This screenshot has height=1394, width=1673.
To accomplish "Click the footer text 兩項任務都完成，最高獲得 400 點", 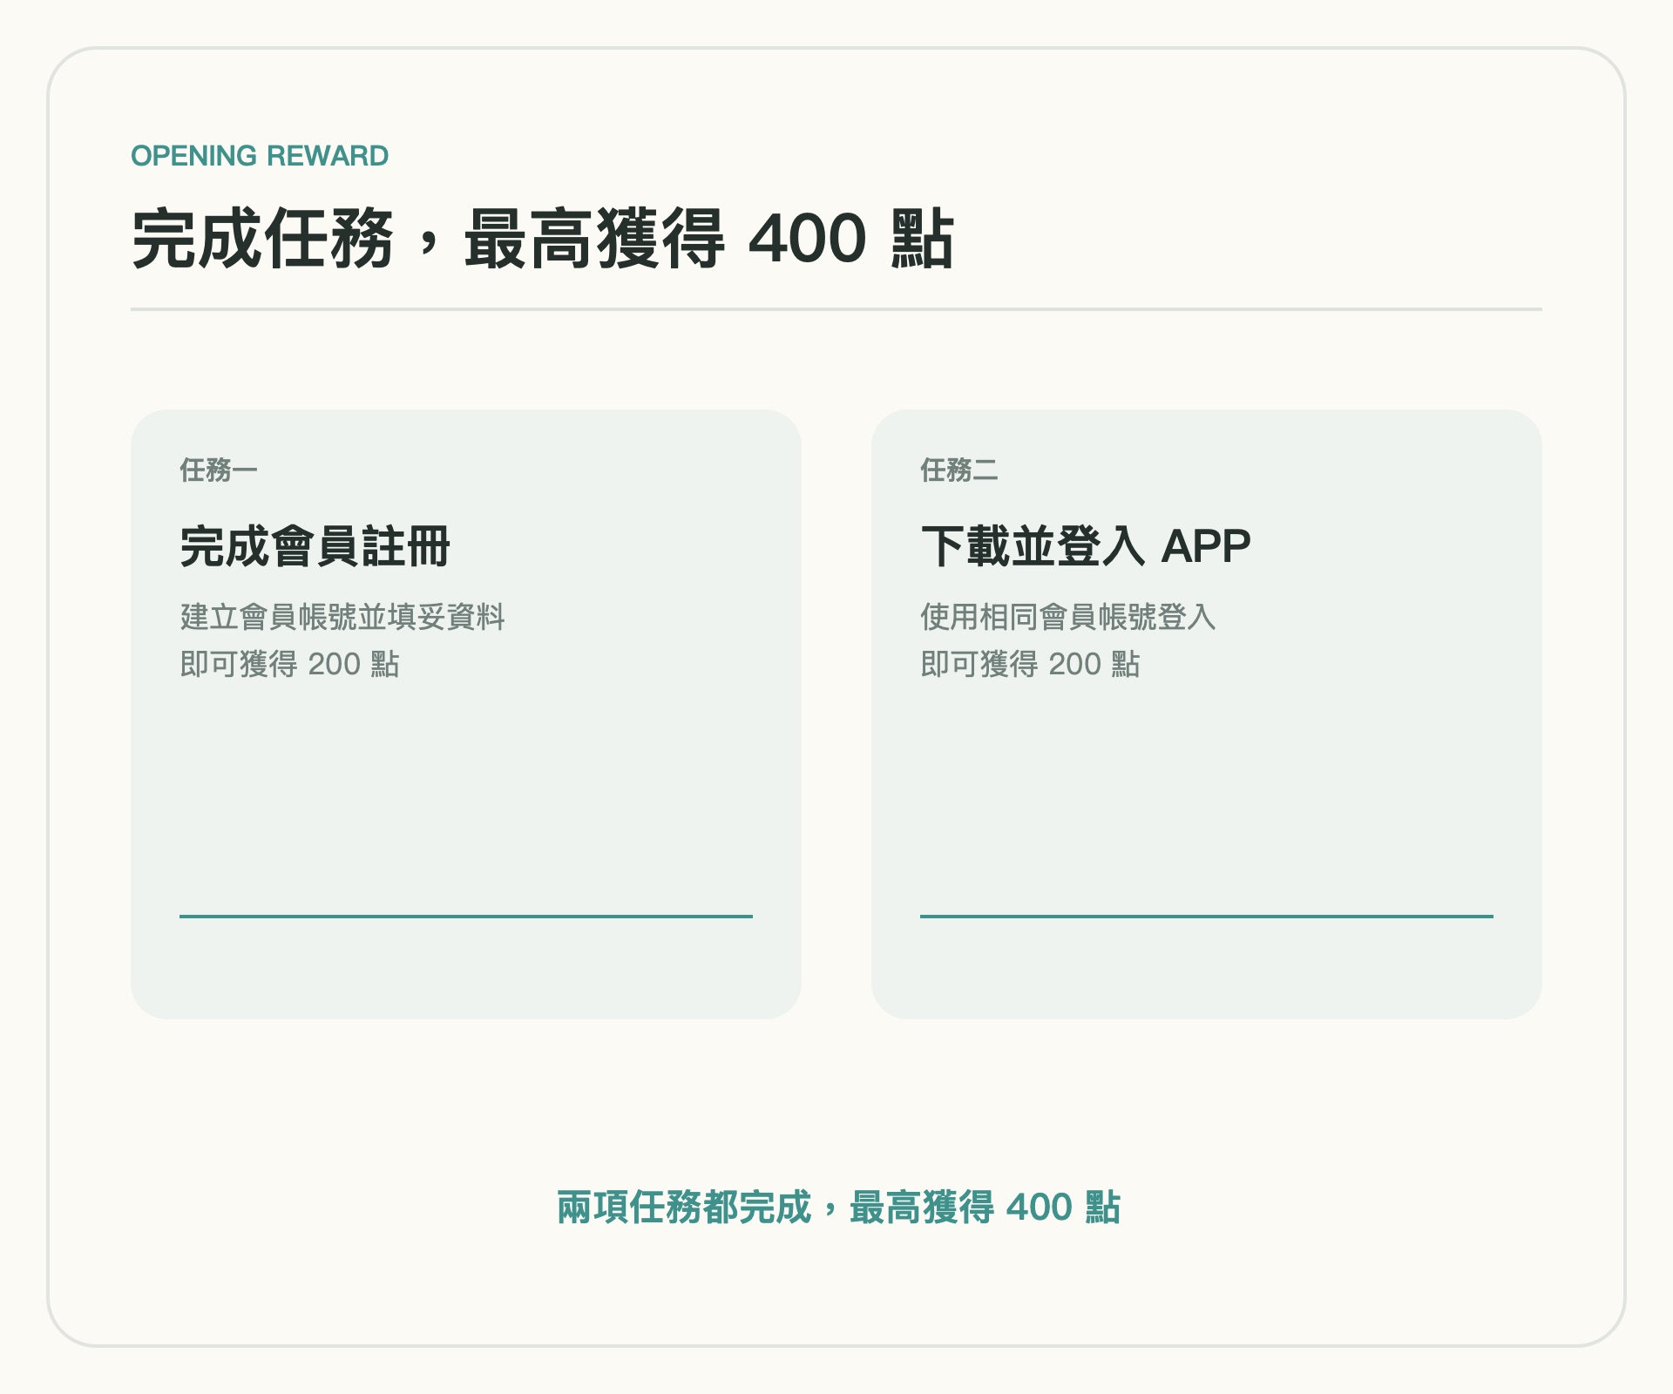I will tap(838, 1208).
